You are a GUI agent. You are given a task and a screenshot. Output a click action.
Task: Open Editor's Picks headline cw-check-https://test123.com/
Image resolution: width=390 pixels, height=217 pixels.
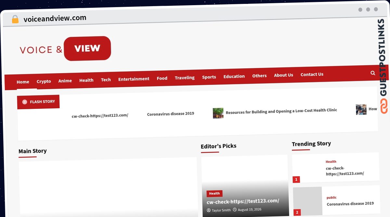coord(243,201)
